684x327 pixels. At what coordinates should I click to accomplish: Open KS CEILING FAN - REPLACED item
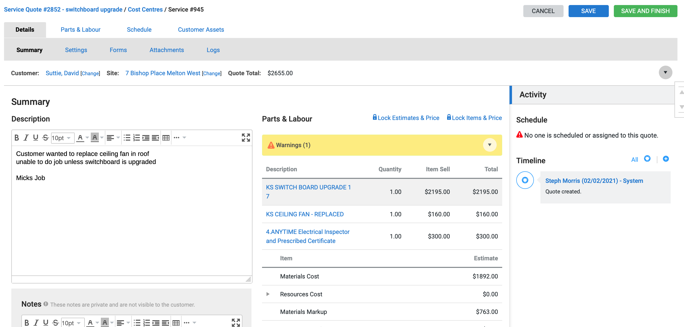305,214
